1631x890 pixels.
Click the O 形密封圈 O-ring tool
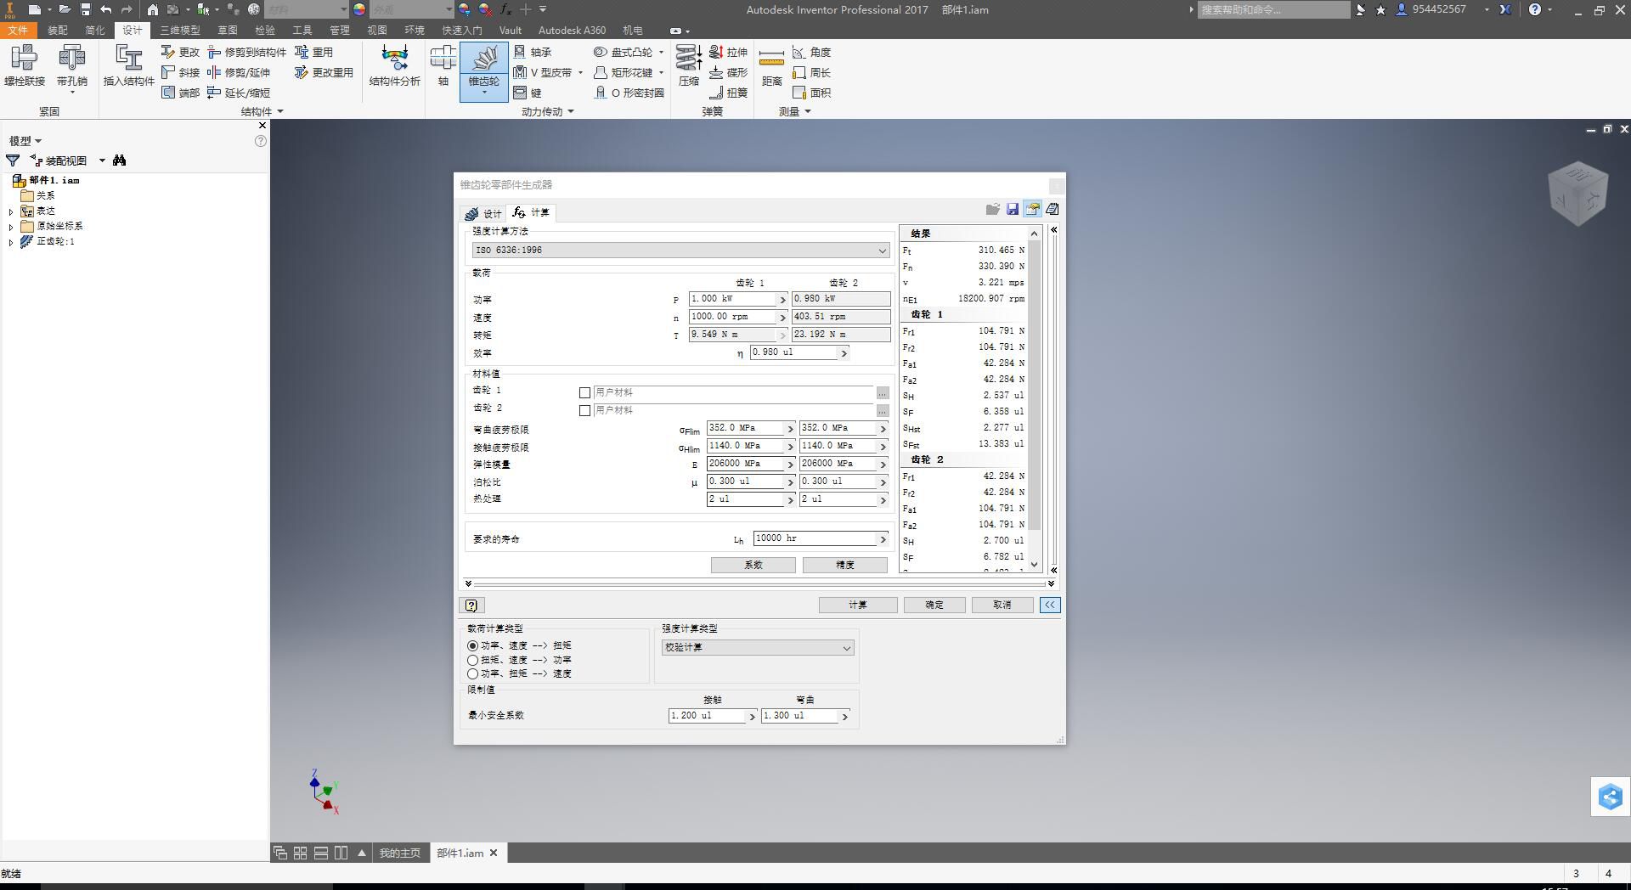[x=629, y=93]
